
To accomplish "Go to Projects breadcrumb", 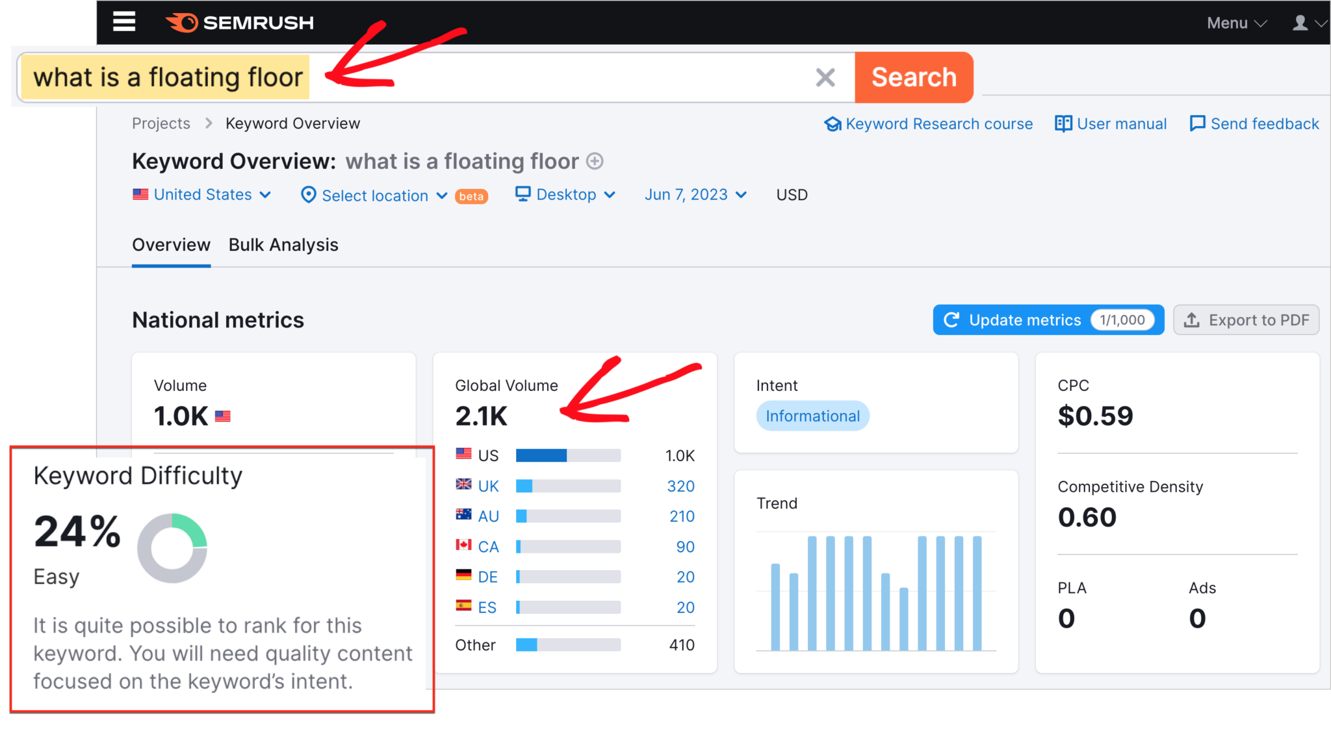I will click(161, 123).
